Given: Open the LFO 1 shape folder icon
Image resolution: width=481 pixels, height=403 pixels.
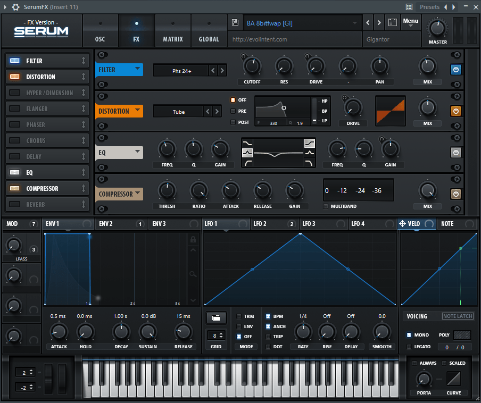Looking at the screenshot, I should pos(216,318).
